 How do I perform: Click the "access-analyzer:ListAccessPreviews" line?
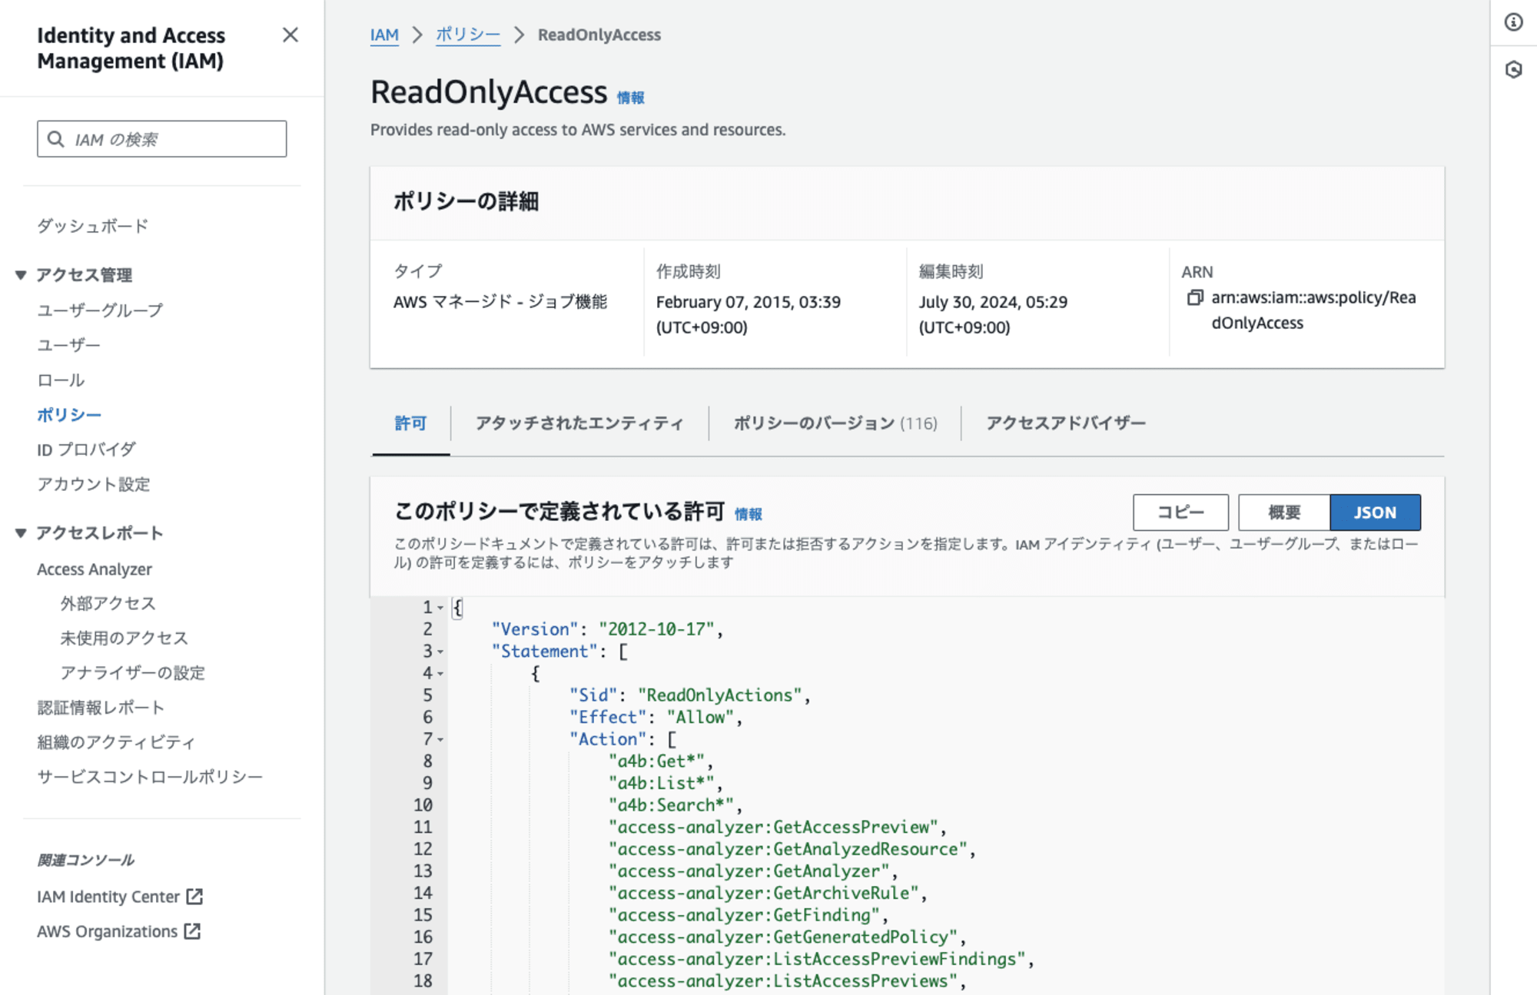782,981
